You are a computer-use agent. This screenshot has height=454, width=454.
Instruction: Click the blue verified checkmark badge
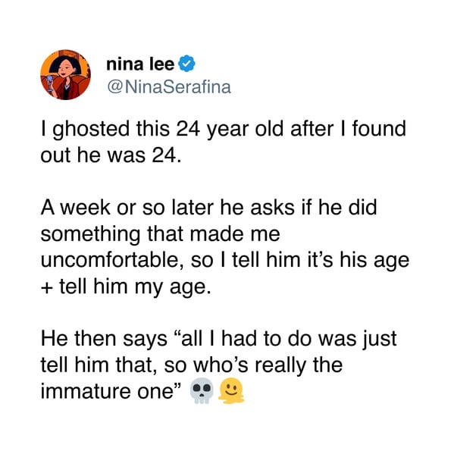click(186, 64)
